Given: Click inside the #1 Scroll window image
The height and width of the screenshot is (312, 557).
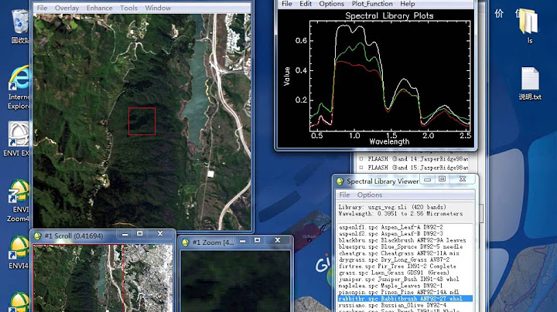Looking at the screenshot, I should [x=103, y=278].
